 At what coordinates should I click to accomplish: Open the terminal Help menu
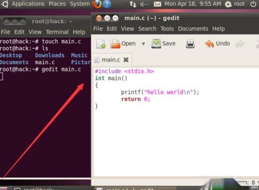pyautogui.click(x=79, y=32)
